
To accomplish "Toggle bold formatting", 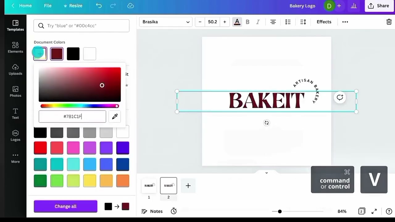I will (247, 22).
